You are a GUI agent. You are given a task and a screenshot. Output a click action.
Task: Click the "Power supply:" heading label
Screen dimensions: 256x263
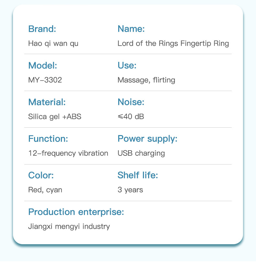coord(147,139)
